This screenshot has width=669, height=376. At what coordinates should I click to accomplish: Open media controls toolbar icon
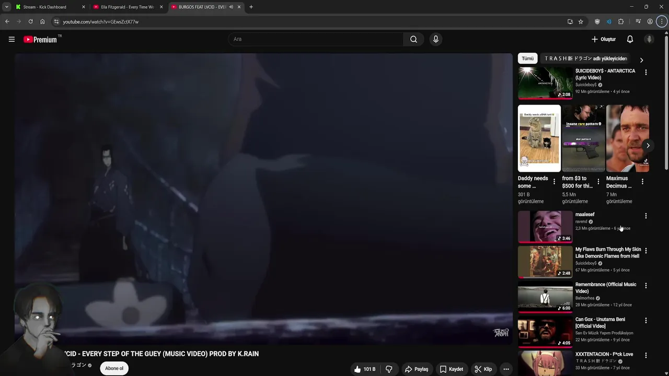click(x=638, y=21)
